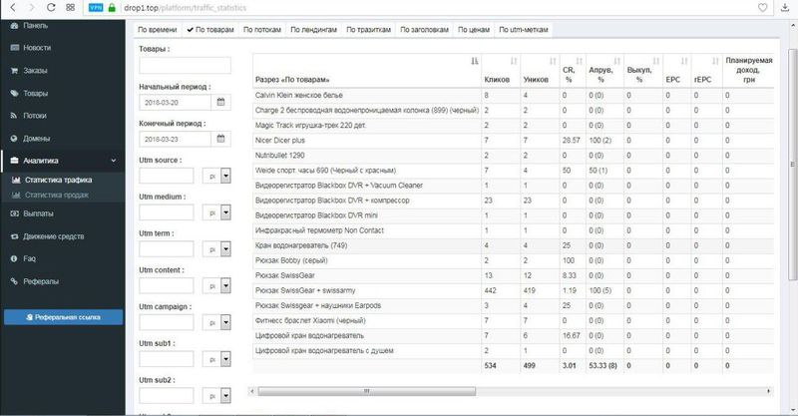This screenshot has width=798, height=416.
Task: Open the browser speed dial grid icon
Action: [x=71, y=7]
